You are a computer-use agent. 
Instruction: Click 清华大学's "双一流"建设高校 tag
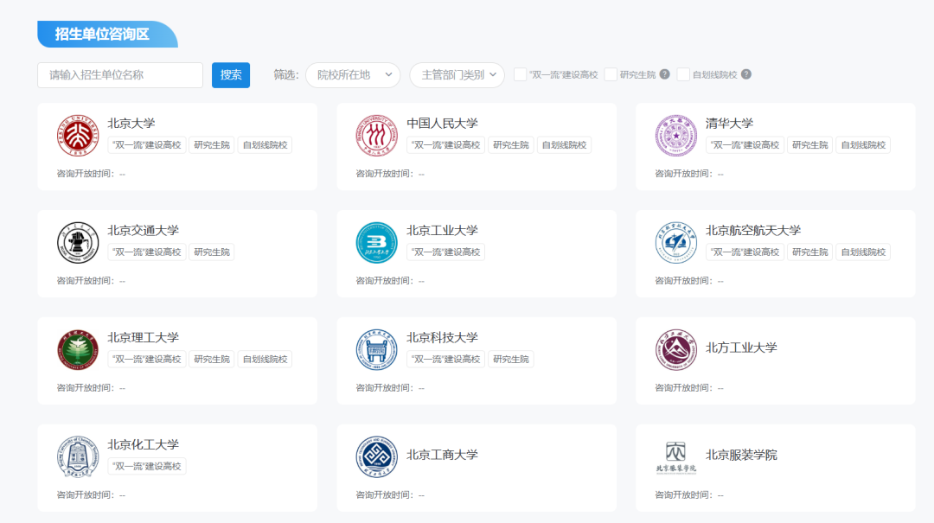coord(745,144)
